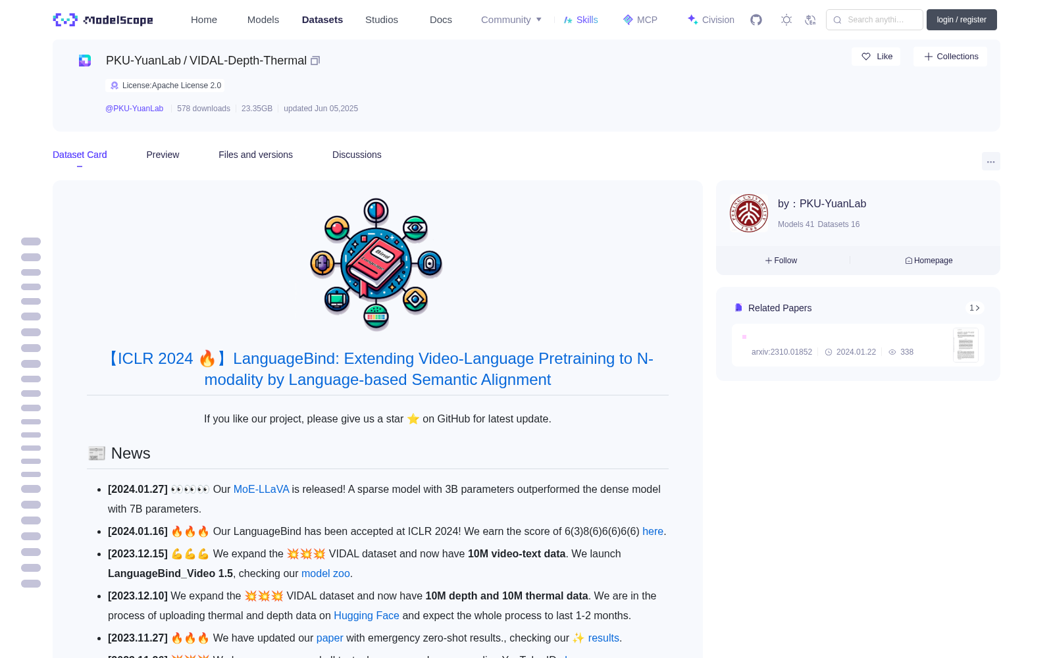The width and height of the screenshot is (1053, 658).
Task: Click the 'here' link in 2024.01.16 news
Action: click(x=653, y=532)
